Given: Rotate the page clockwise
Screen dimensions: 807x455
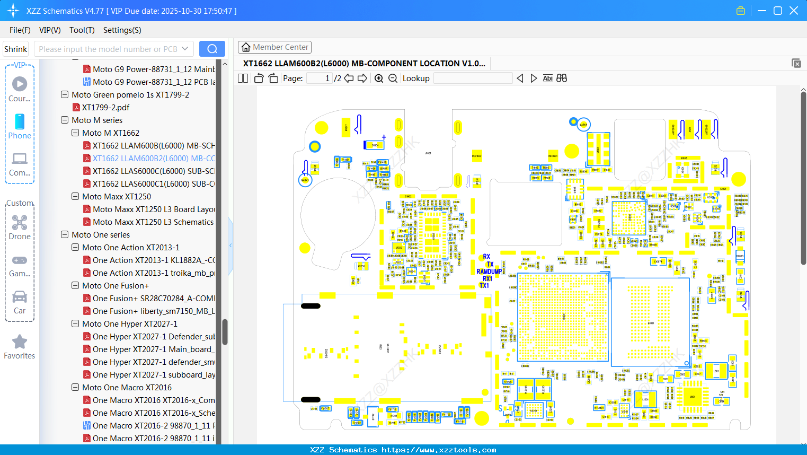Looking at the screenshot, I should pyautogui.click(x=273, y=78).
